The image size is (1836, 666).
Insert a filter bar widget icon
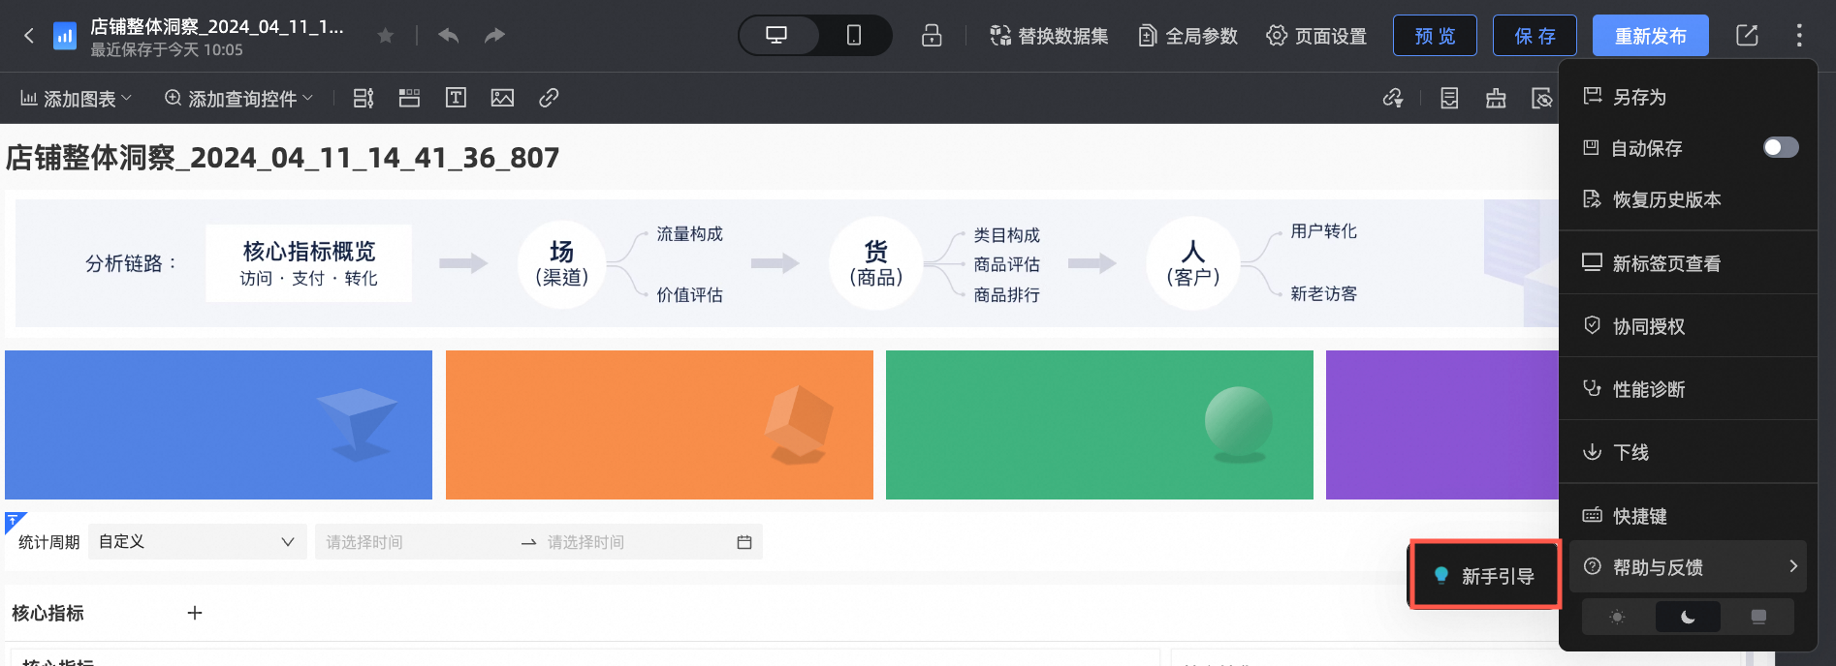pos(364,98)
